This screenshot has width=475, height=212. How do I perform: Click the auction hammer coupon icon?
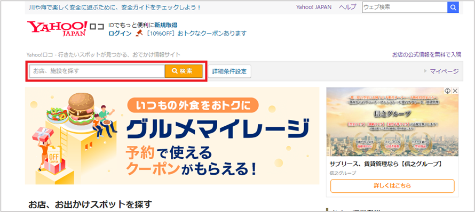coord(139,33)
